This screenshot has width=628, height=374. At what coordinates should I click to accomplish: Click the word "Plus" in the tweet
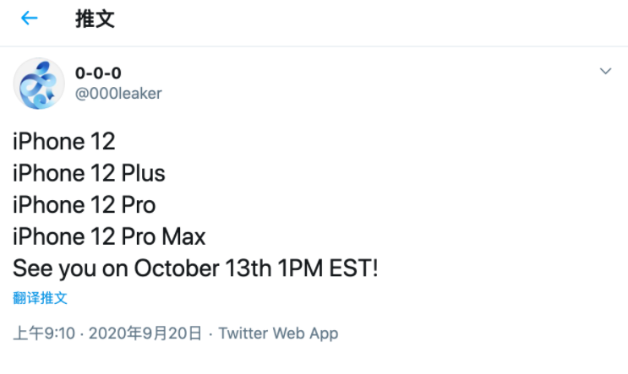click(143, 173)
